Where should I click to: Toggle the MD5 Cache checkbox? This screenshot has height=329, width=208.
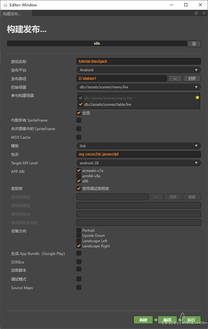pyautogui.click(x=79, y=137)
